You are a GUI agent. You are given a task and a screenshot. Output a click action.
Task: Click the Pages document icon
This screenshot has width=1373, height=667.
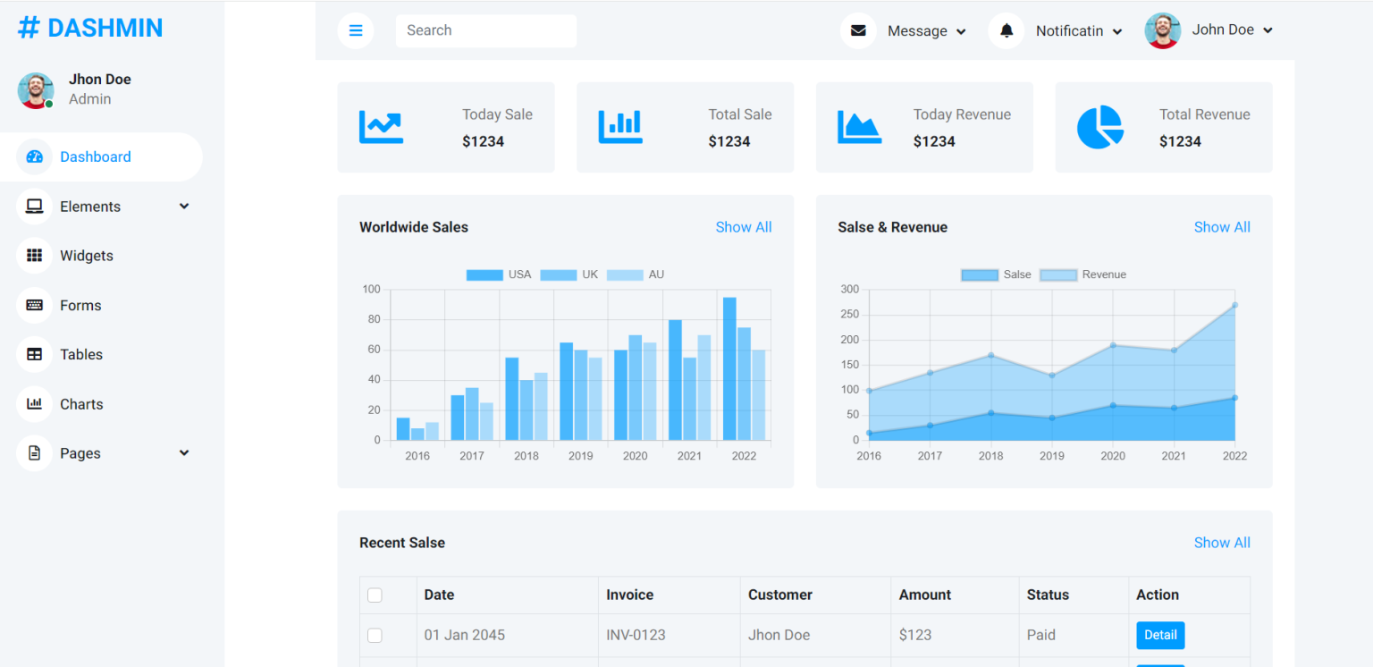click(x=34, y=452)
